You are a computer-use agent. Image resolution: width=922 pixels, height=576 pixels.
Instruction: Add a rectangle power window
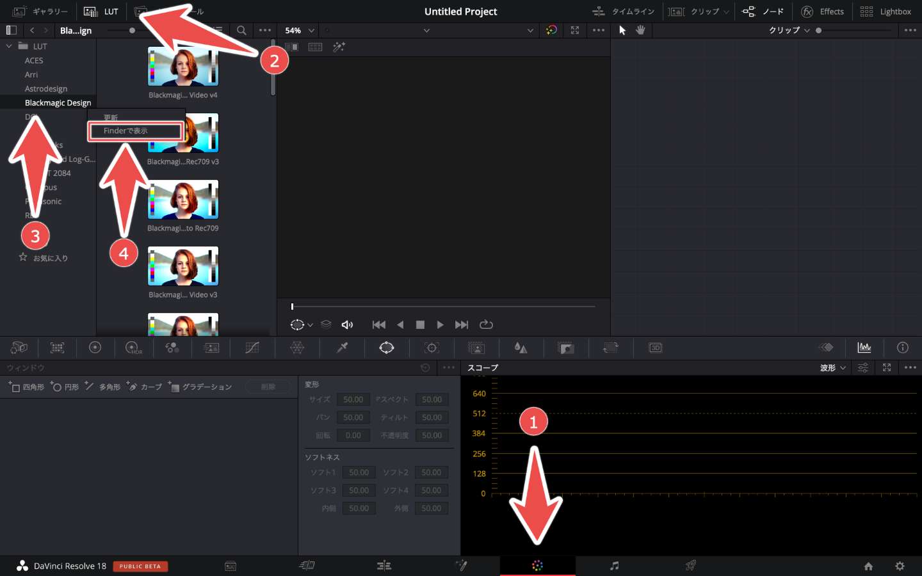[x=26, y=387]
